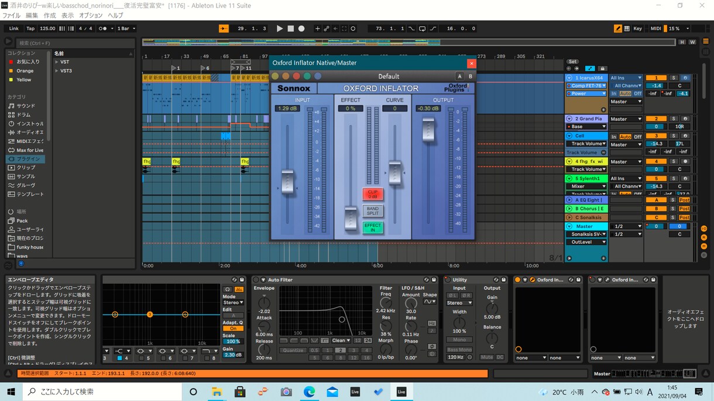The height and width of the screenshot is (401, 714).
Task: Enable the BAND SPLIT button
Action: coord(373,210)
